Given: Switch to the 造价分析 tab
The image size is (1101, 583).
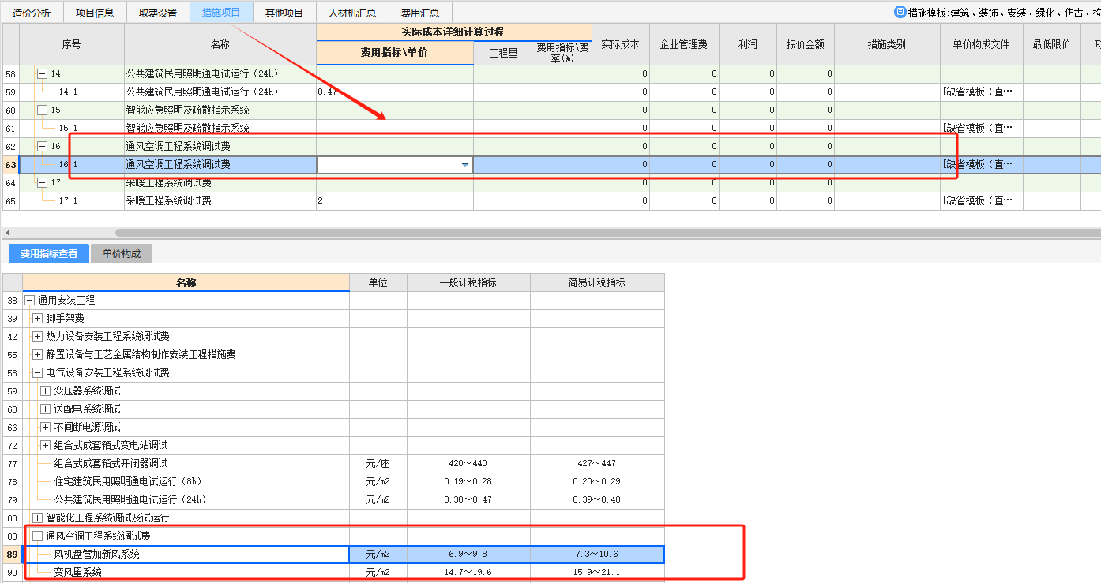Looking at the screenshot, I should point(32,13).
